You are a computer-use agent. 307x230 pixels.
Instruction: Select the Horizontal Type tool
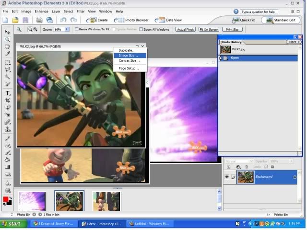click(7, 92)
